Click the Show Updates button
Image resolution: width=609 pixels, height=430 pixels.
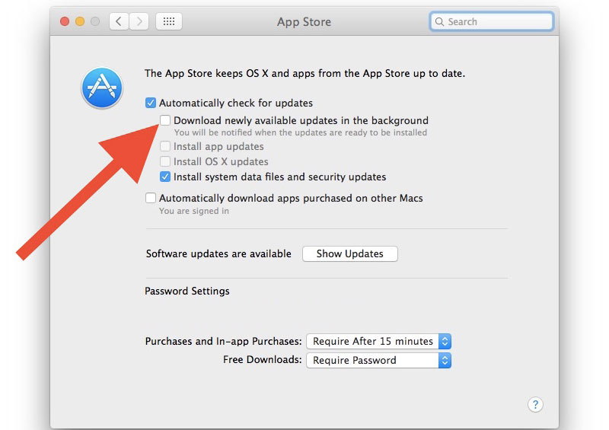pos(350,253)
